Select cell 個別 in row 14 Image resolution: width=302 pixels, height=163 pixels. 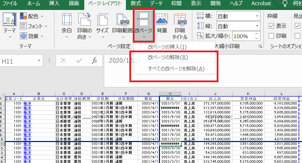click(x=82, y=157)
